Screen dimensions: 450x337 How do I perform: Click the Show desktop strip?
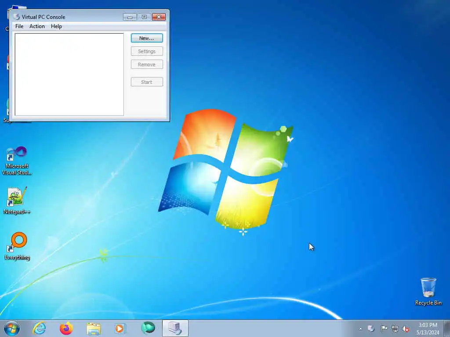(x=447, y=328)
